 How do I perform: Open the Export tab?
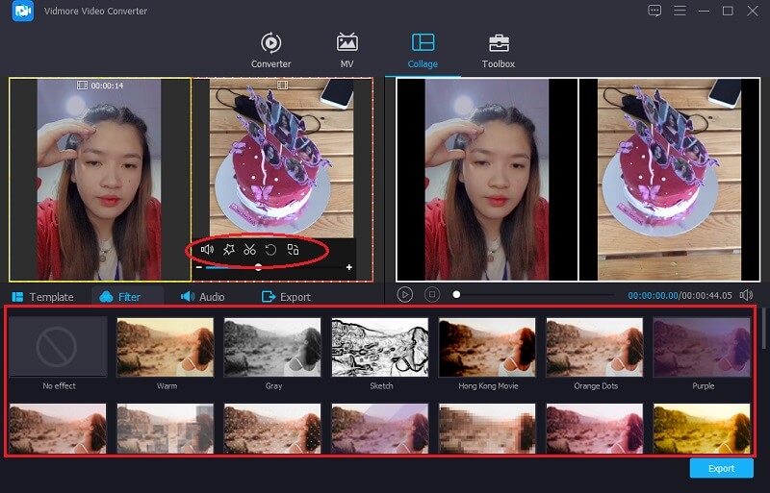286,297
